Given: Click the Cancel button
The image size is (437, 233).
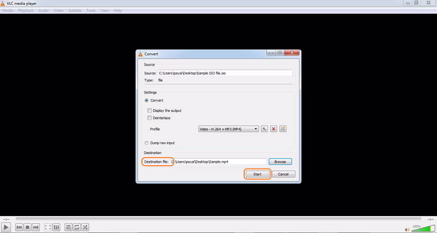Looking at the screenshot, I should pos(283,174).
